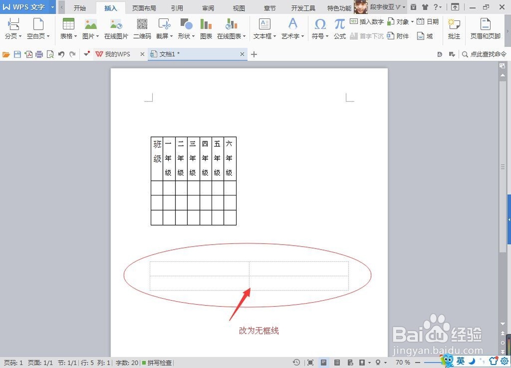Click the 形状 shapes icon
The height and width of the screenshot is (368, 511).
[x=187, y=24]
